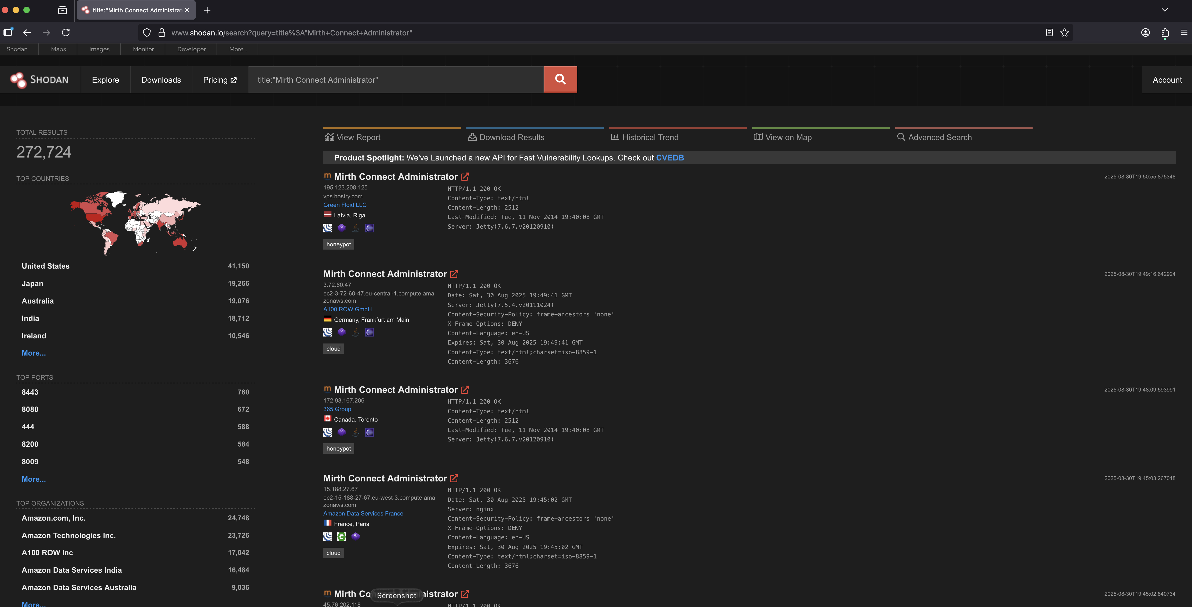1192x607 pixels.
Task: Open the Developer menu item
Action: (191, 49)
